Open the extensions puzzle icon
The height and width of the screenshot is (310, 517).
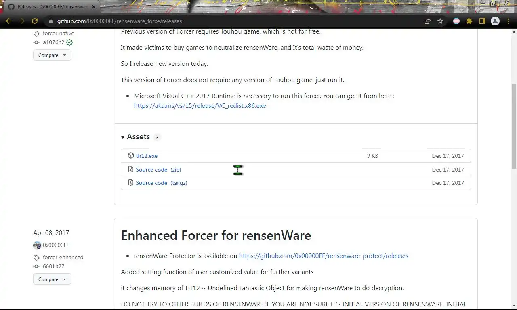pos(469,21)
